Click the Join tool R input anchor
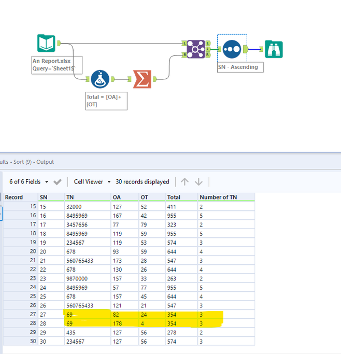341x354 pixels. [x=184, y=54]
